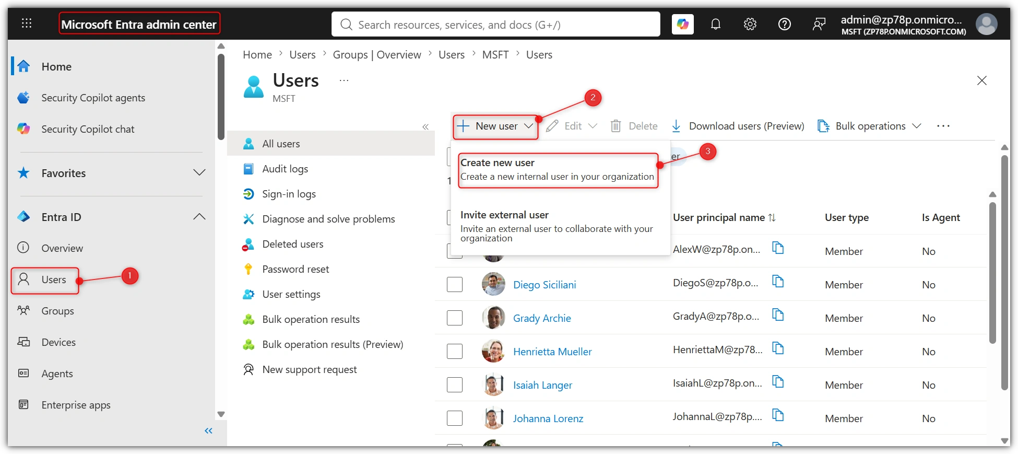
Task: Open the help question mark icon
Action: tap(784, 24)
